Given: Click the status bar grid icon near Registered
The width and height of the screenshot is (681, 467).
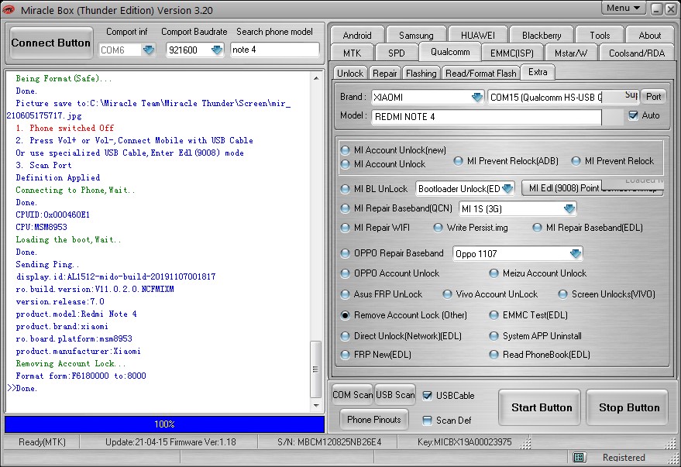Looking at the screenshot, I should click(578, 457).
